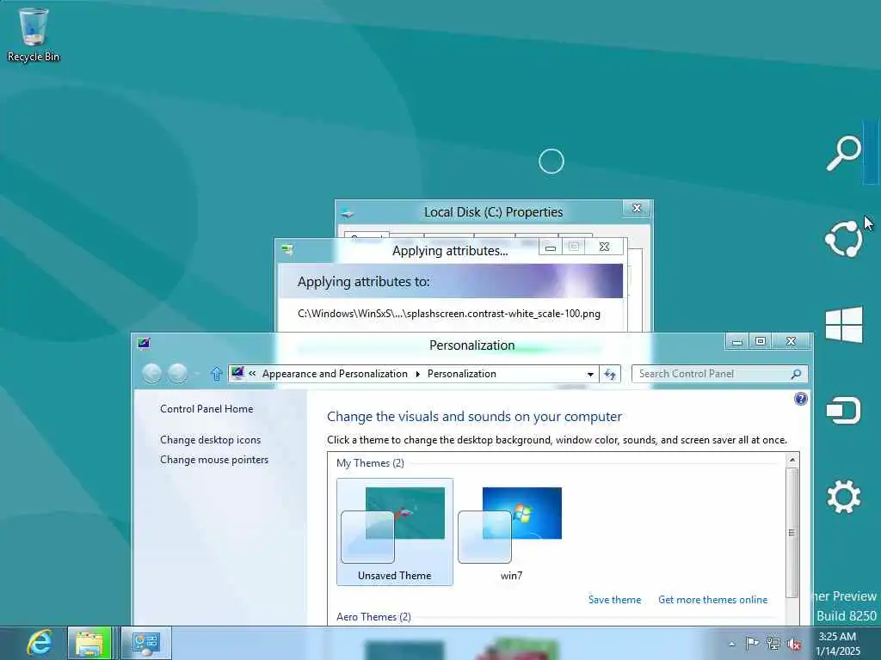Open Recycle Bin on the desktop

[x=34, y=34]
